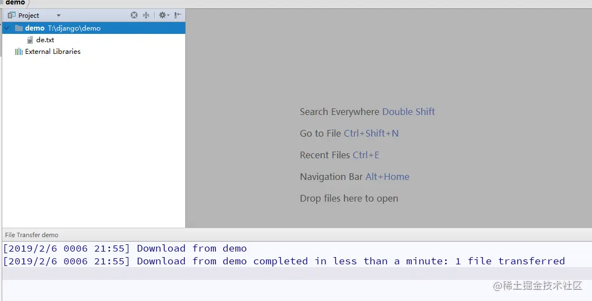Click the 'Search Everywhere Double Shift' hint
This screenshot has width=592, height=301.
(x=367, y=112)
